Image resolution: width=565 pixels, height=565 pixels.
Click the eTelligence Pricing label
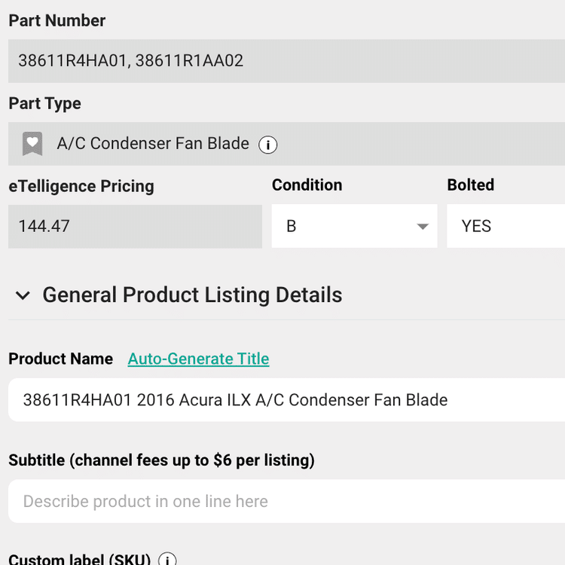pos(81,187)
